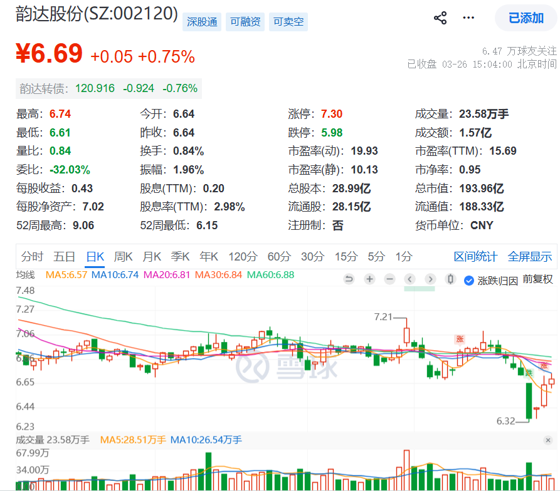This screenshot has width=560, height=491.
Task: Pan chart right with the right chevron
Action: (430, 279)
